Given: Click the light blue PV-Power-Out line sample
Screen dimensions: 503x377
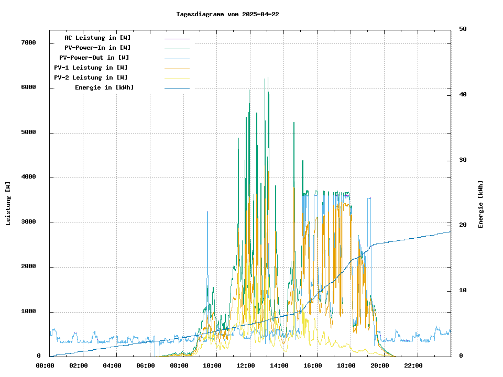Looking at the screenshot, I should point(177,58).
